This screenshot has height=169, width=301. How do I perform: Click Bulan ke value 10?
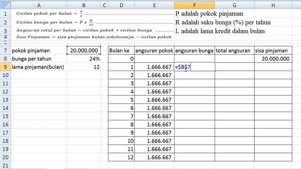pyautogui.click(x=121, y=141)
